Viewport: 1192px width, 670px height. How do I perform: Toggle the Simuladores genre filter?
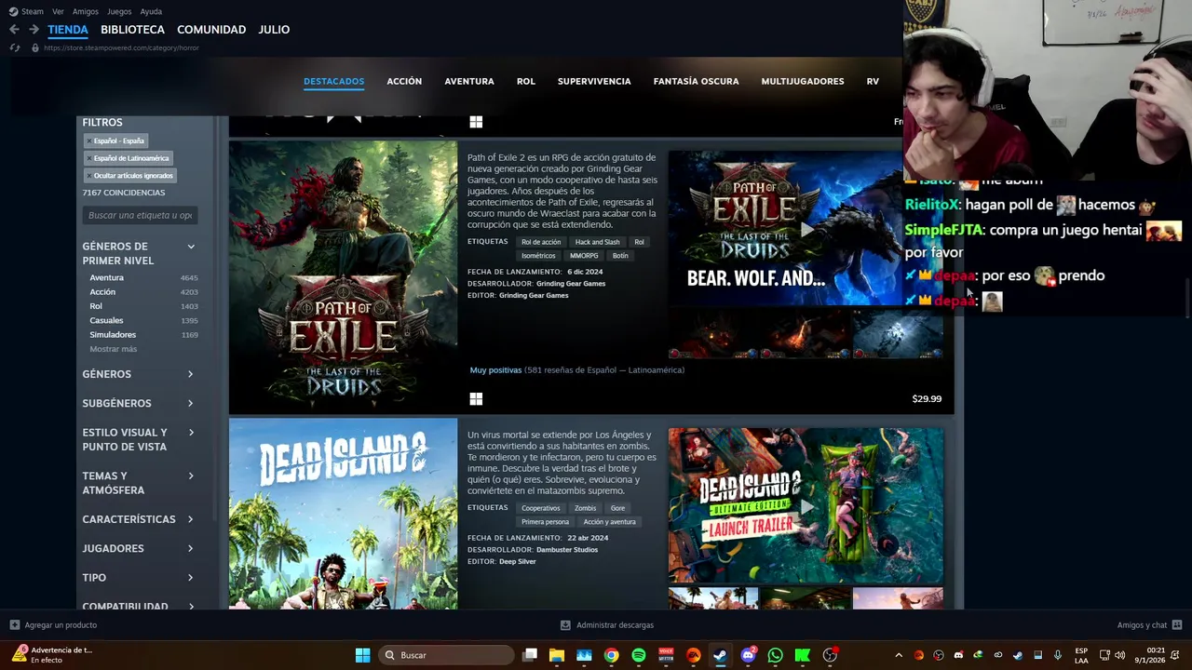113,335
